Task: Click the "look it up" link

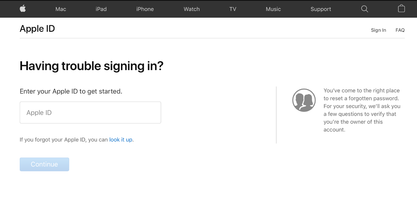Action: click(x=121, y=140)
